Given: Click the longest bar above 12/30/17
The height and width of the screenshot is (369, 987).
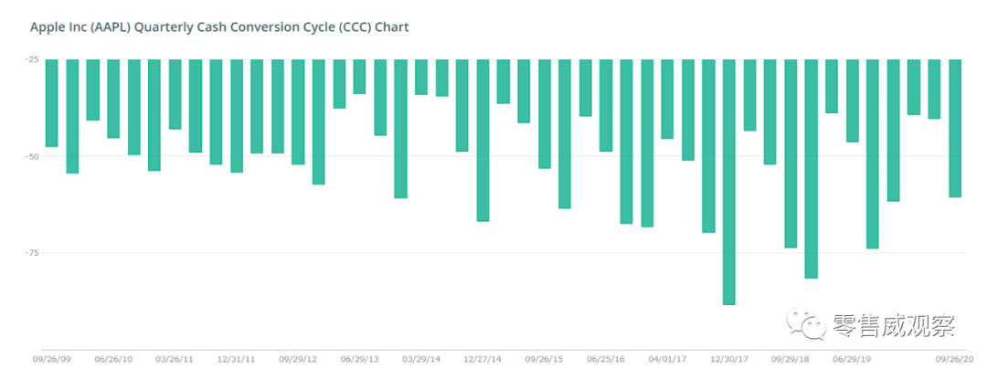Looking at the screenshot, I should pos(728,181).
